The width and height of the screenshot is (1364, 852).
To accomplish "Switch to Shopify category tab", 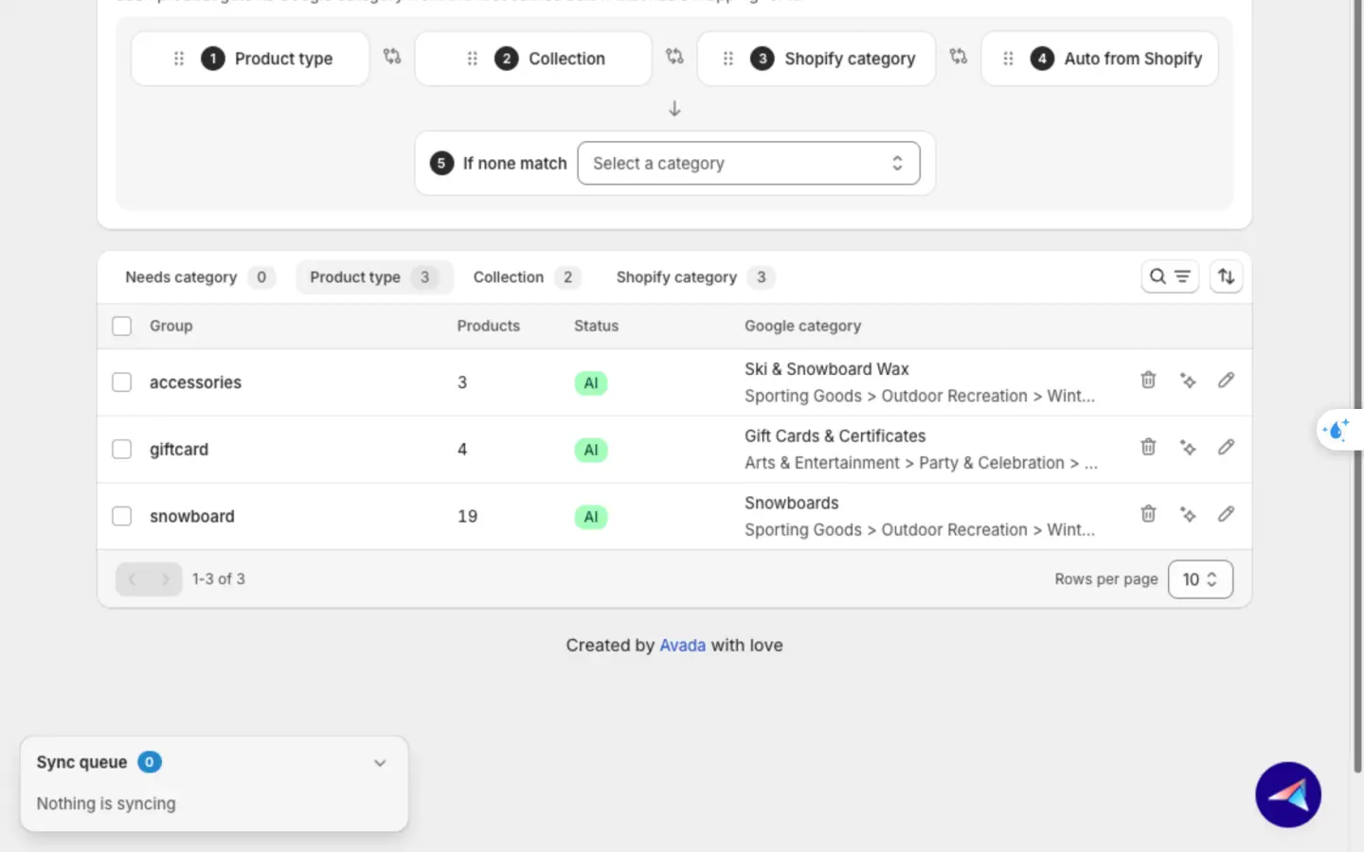I will 695,277.
